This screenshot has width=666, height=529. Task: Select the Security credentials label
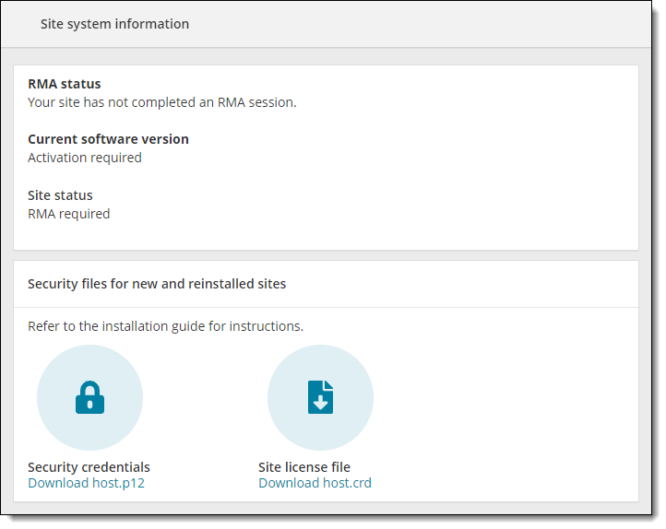click(89, 467)
